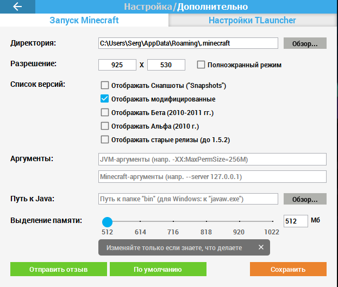Click the X between resolution fields
Image resolution: width=338 pixels, height=287 pixels.
point(142,65)
